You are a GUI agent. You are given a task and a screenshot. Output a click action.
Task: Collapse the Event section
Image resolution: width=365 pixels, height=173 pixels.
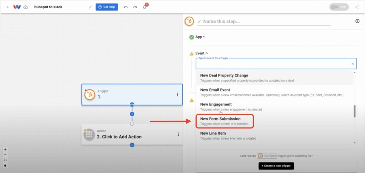(202, 53)
